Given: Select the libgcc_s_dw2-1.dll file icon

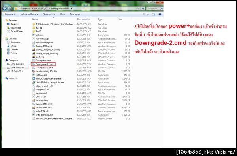Looking at the screenshot, I should pyautogui.click(x=34, y=86).
